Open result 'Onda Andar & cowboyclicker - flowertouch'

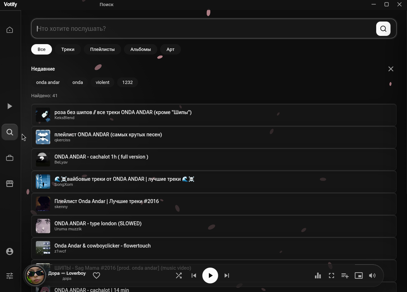point(214,248)
